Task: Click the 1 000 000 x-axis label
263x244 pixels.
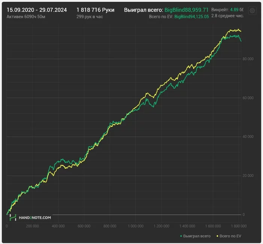Action: pos(136,226)
